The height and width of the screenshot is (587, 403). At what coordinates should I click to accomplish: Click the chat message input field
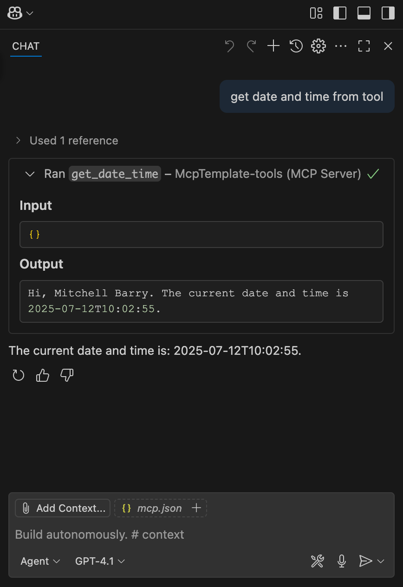(x=201, y=535)
